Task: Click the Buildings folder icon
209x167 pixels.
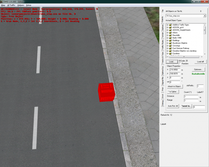Action: [x=170, y=40]
